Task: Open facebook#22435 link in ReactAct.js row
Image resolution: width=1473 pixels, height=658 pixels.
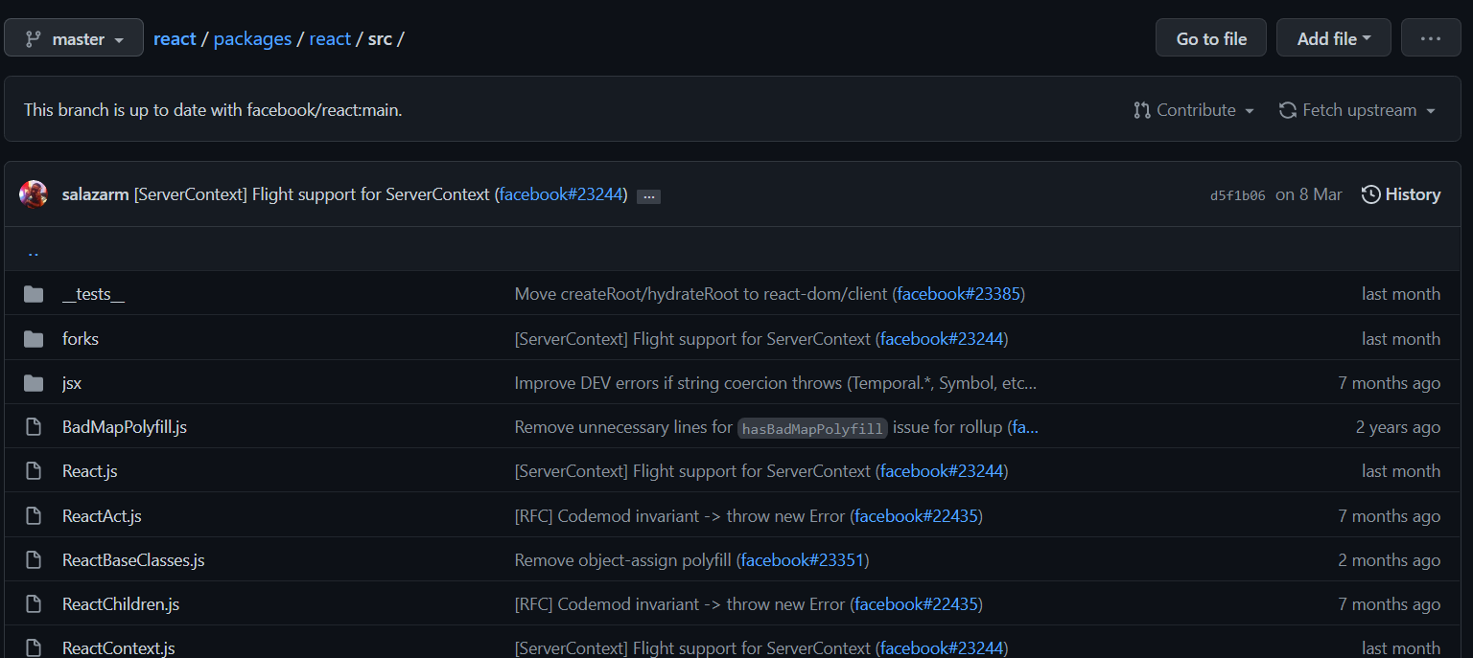Action: tap(916, 516)
